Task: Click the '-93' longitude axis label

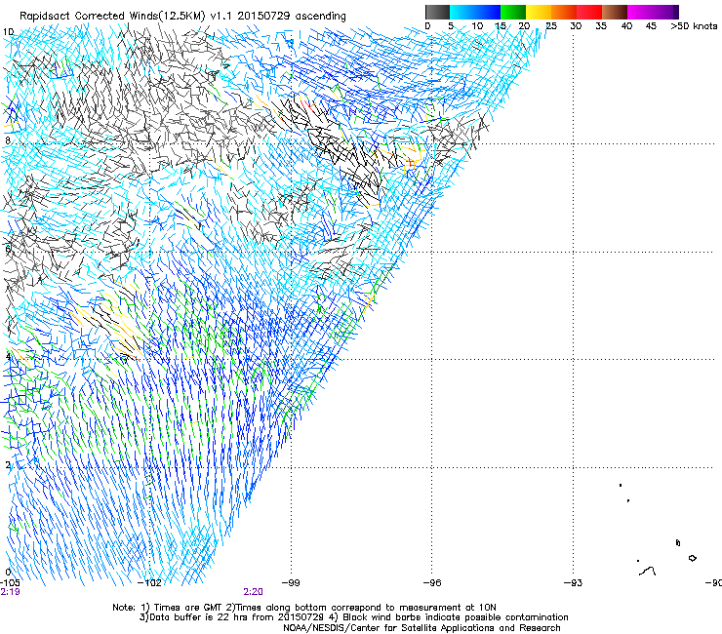Action: pyautogui.click(x=573, y=583)
